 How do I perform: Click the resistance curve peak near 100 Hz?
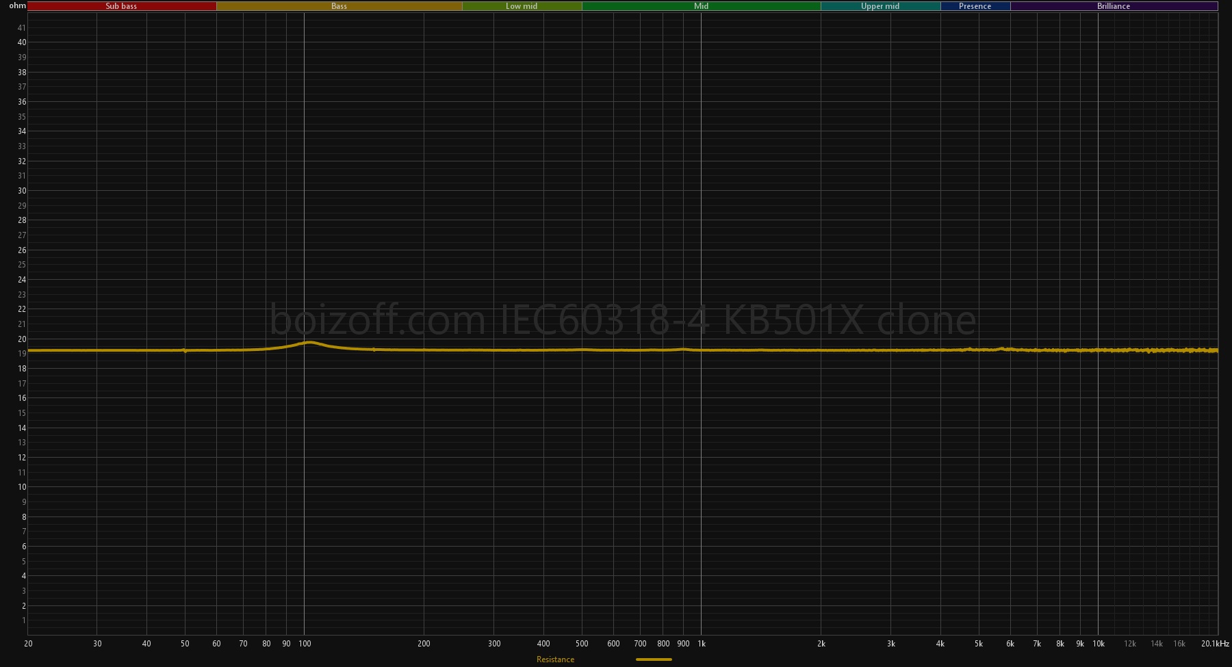tap(309, 342)
